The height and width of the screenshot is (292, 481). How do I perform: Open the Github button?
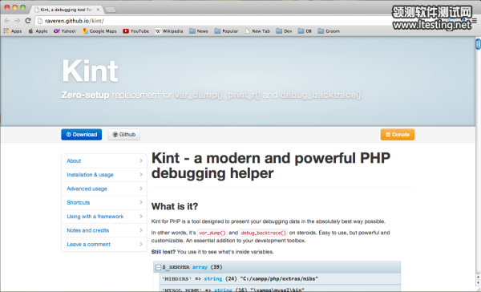coord(124,135)
